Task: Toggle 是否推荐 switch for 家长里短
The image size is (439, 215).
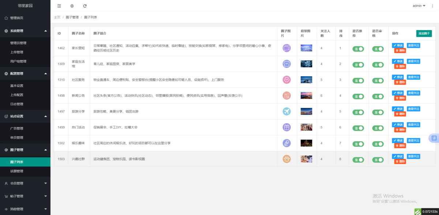Action: [358, 49]
